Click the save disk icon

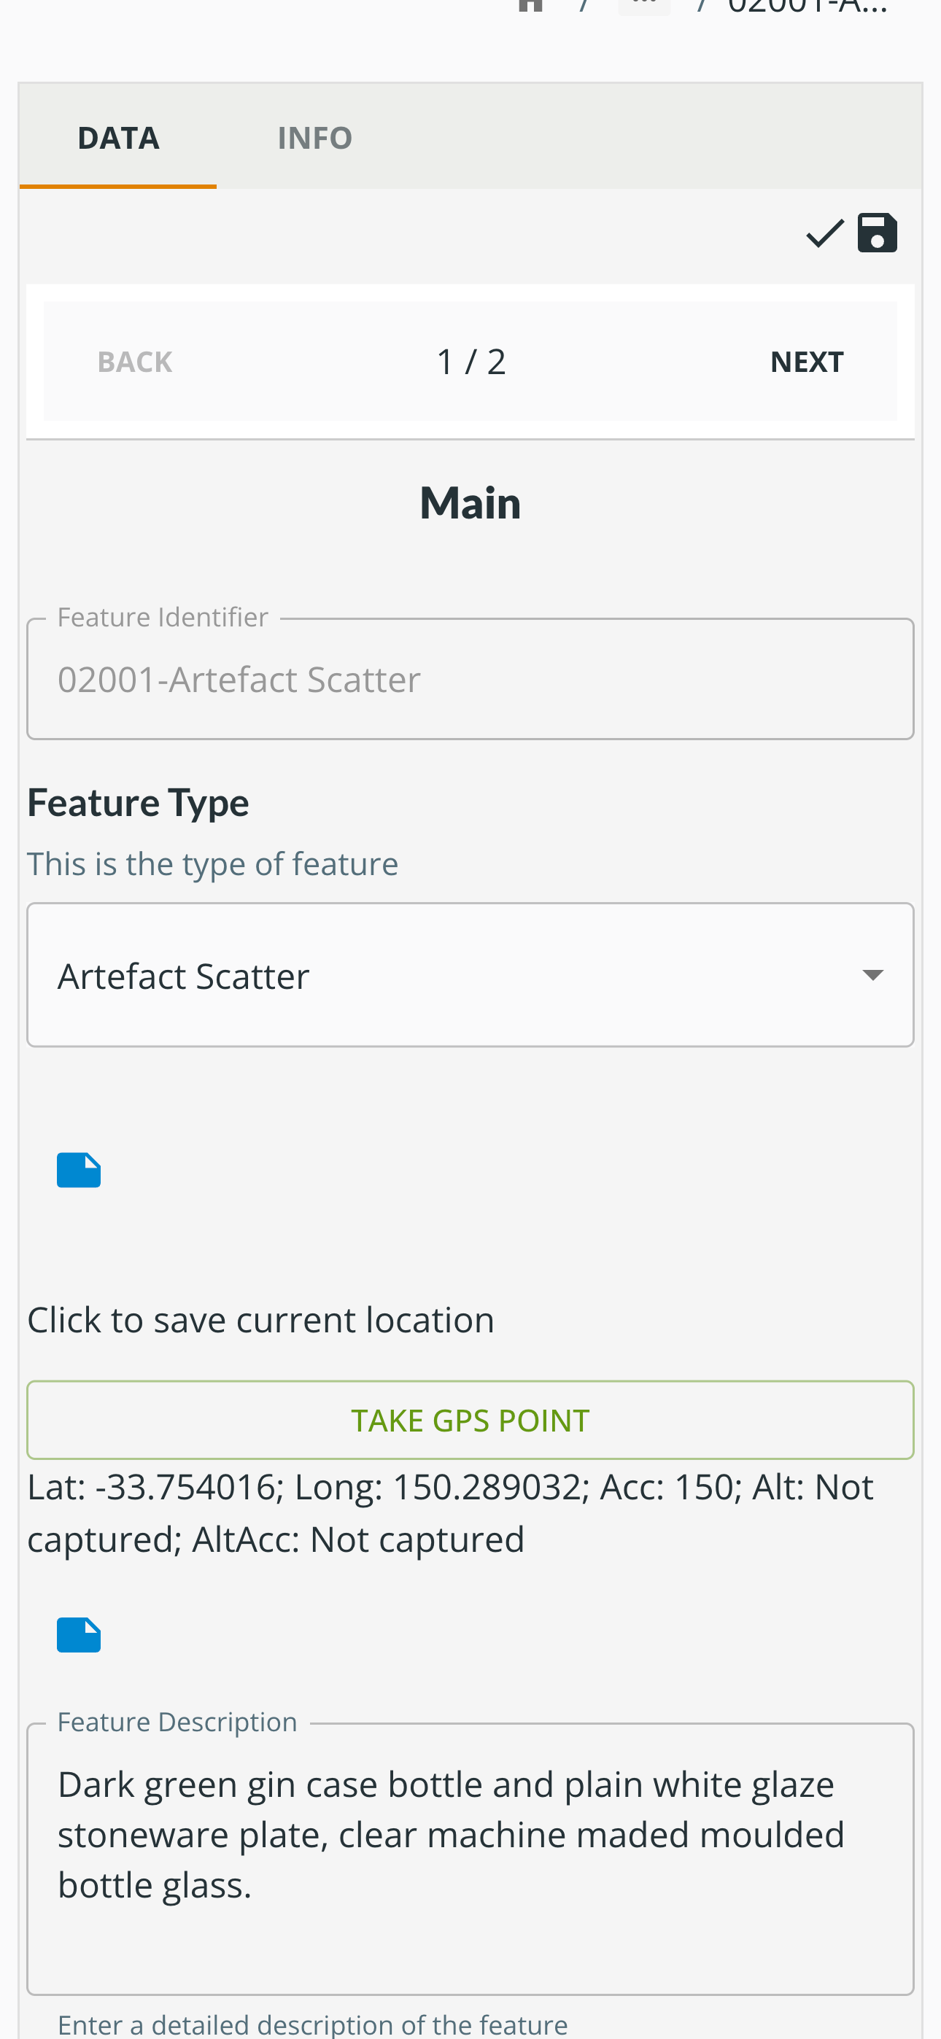click(877, 233)
